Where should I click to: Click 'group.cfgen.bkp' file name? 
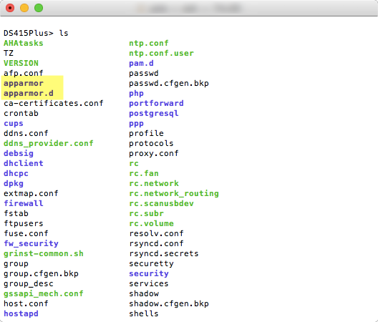41,273
